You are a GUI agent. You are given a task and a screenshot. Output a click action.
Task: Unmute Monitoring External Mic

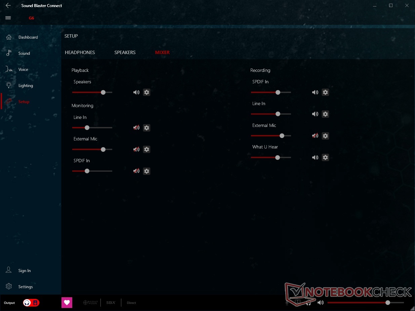(136, 149)
